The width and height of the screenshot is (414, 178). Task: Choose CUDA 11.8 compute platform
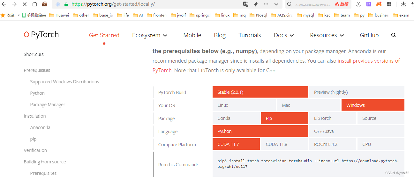tap(284, 144)
